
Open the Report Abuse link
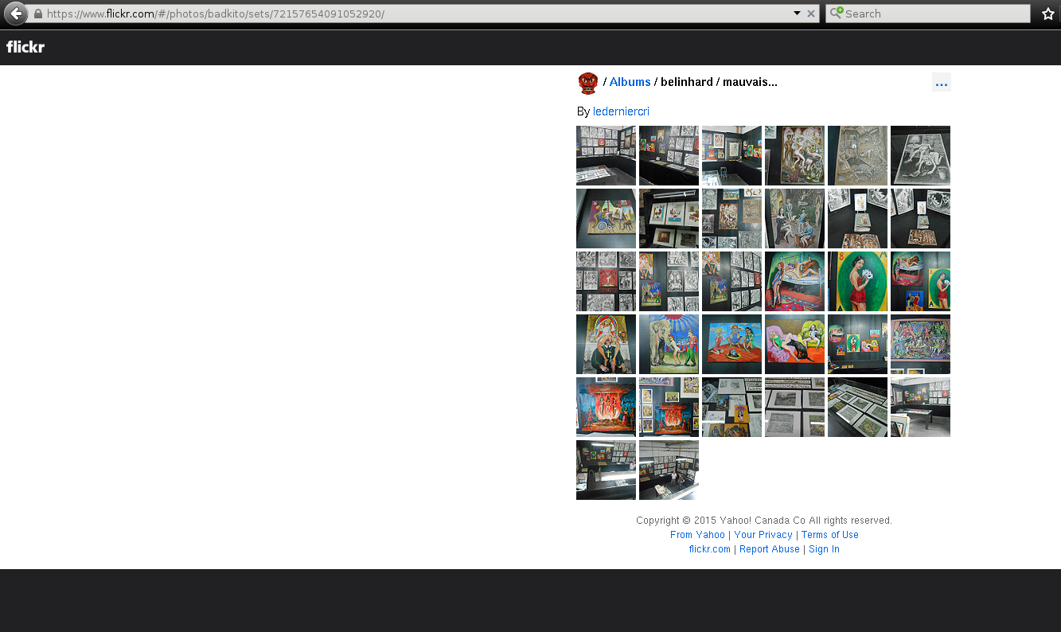[770, 549]
